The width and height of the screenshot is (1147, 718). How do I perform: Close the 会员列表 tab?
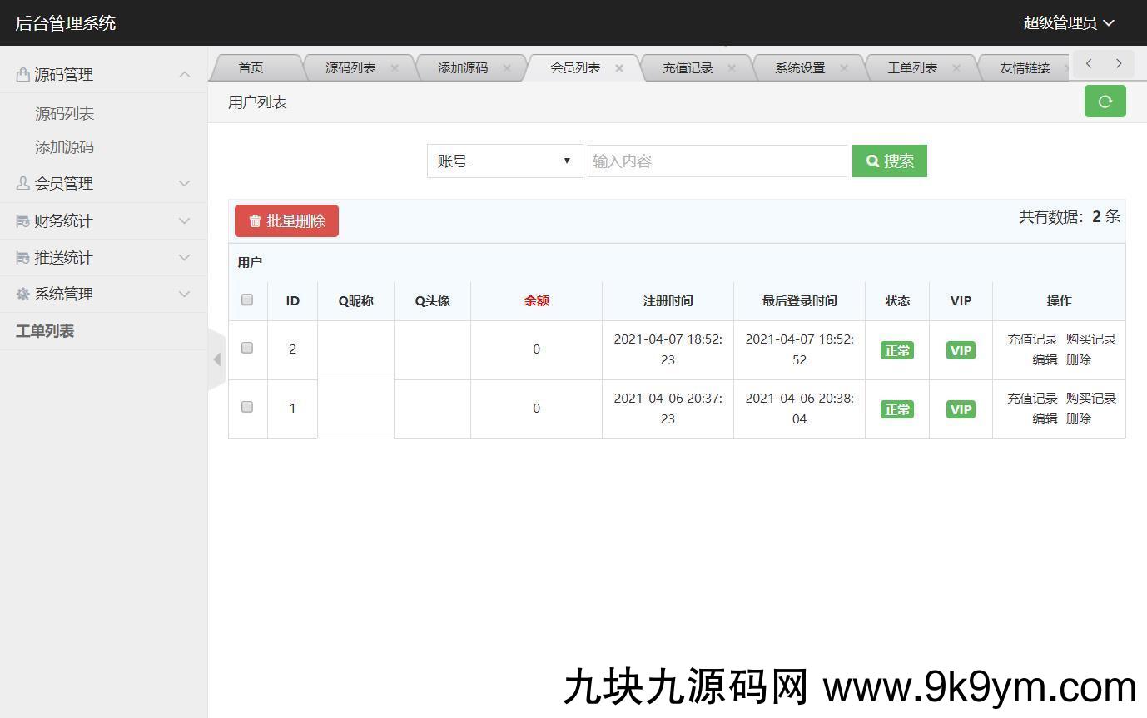point(619,68)
